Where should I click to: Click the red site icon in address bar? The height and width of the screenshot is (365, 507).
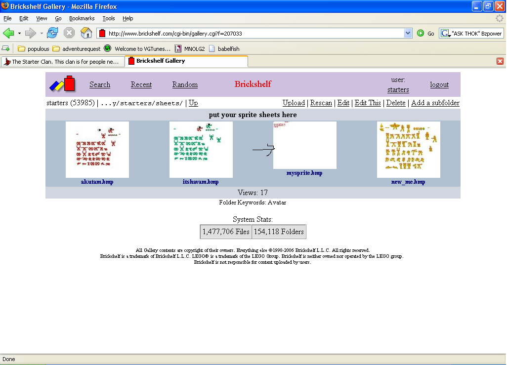point(102,33)
